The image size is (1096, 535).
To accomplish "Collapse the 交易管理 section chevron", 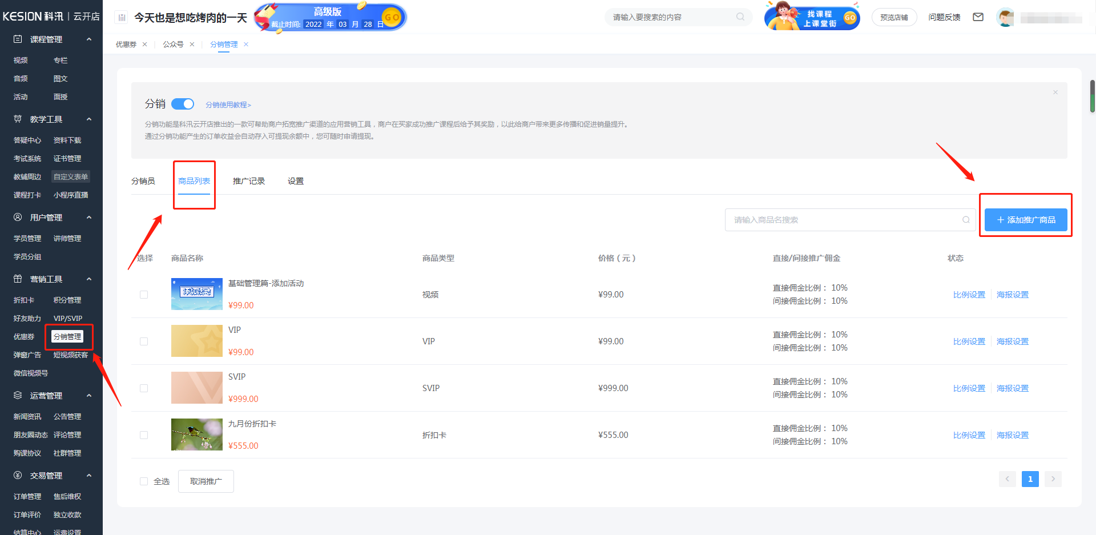I will [89, 476].
